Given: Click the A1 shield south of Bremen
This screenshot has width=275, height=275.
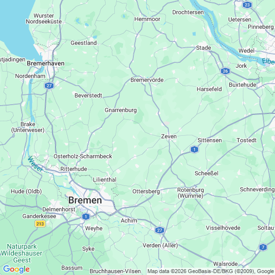Looking at the screenshot, I should click(86, 217).
